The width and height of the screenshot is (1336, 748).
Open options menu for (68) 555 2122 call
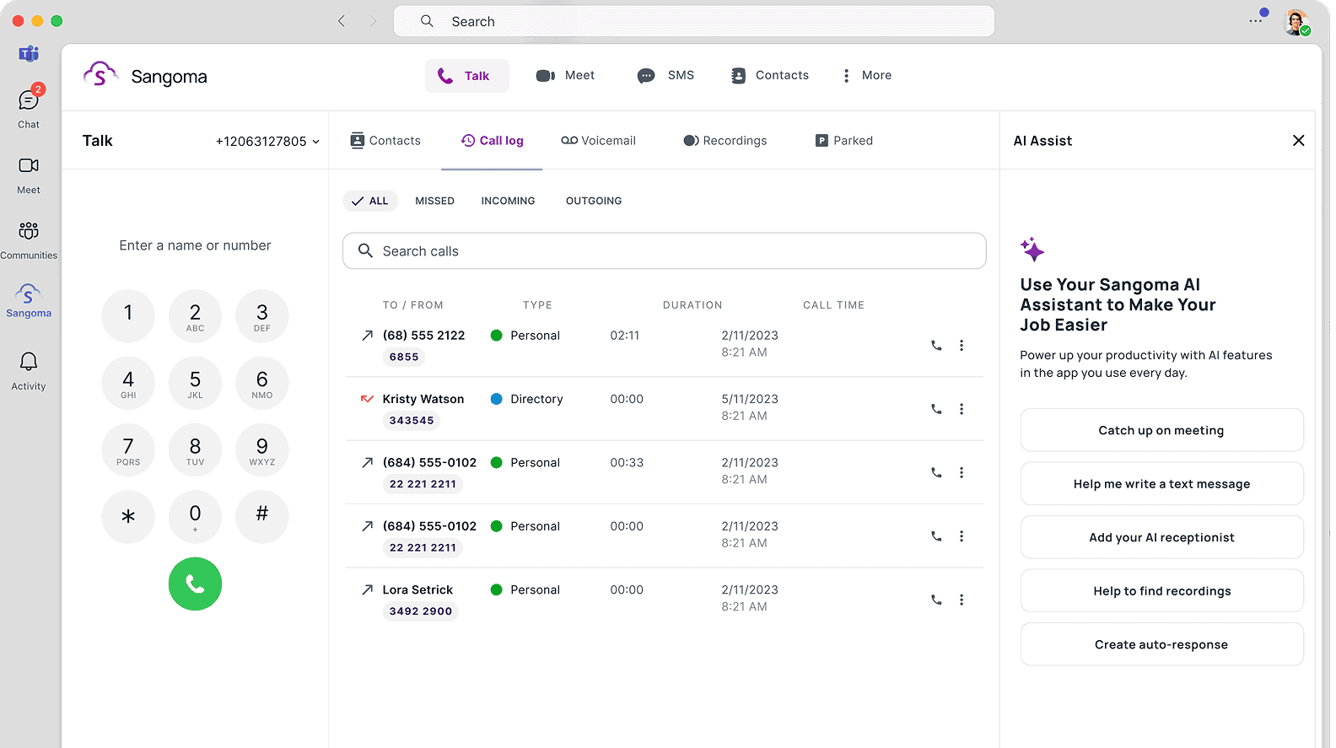click(962, 346)
